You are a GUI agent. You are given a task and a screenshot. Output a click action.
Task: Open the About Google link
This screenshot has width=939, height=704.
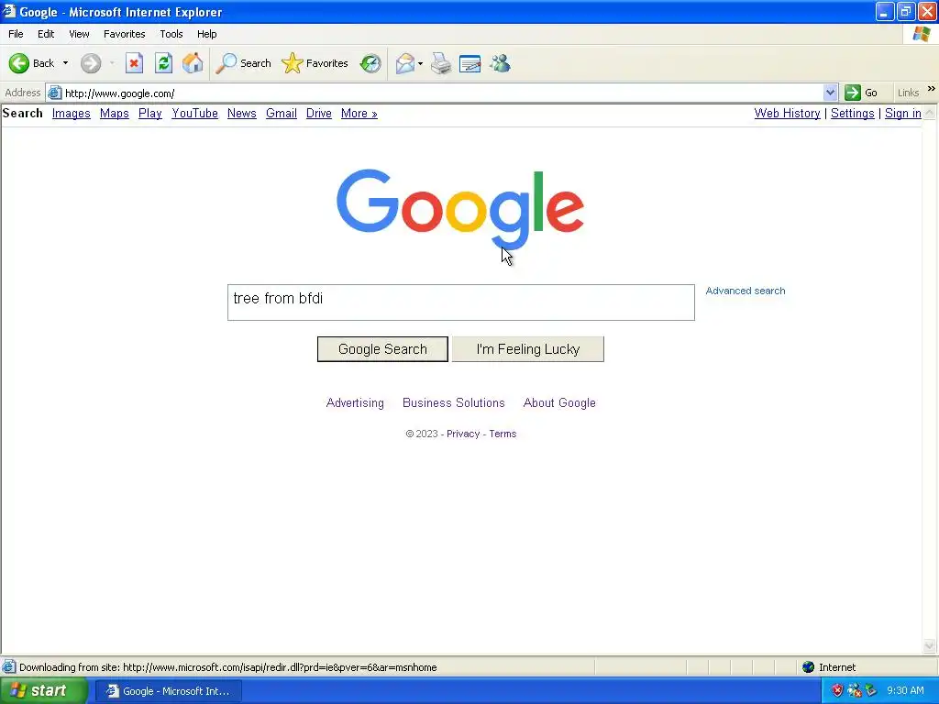pyautogui.click(x=559, y=403)
